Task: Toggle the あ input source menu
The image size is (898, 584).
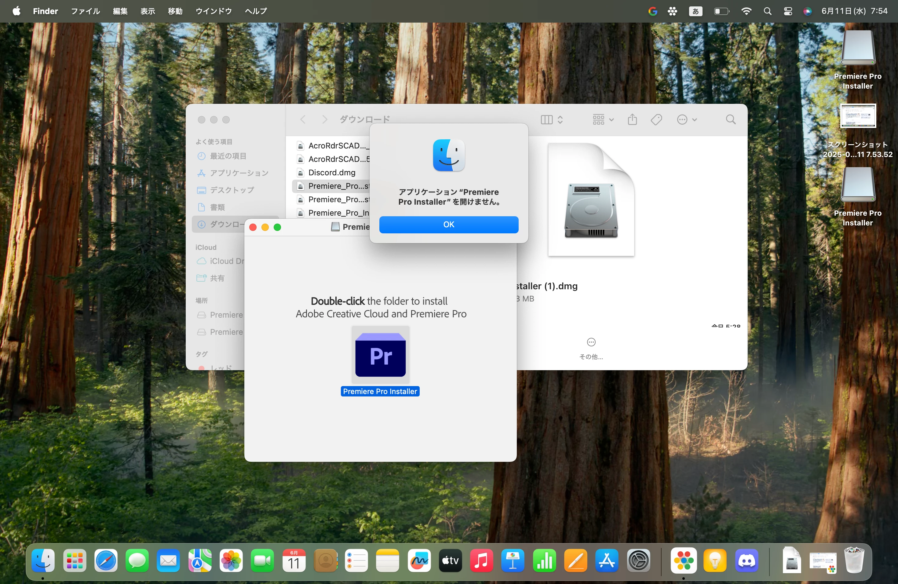Action: point(695,11)
